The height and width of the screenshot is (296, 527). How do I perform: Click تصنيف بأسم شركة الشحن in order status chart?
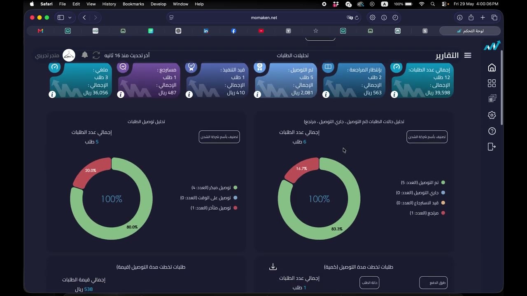click(x=427, y=137)
